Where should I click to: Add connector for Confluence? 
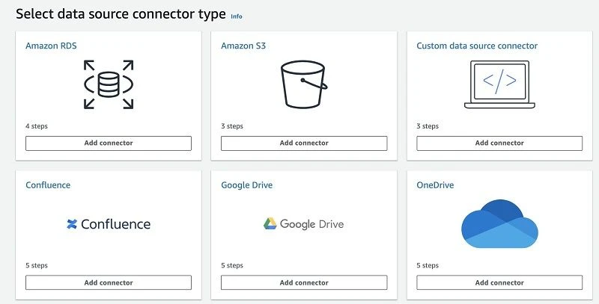click(x=109, y=282)
